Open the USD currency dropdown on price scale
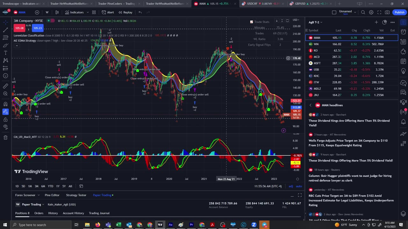 (295, 20)
